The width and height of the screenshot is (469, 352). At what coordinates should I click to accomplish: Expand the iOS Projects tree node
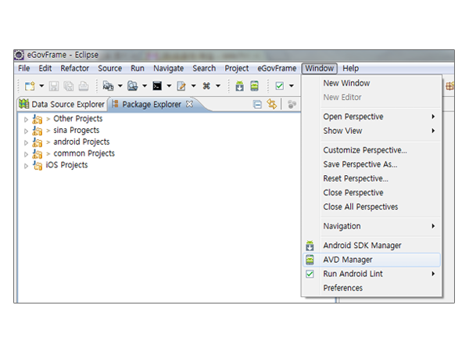coord(26,166)
